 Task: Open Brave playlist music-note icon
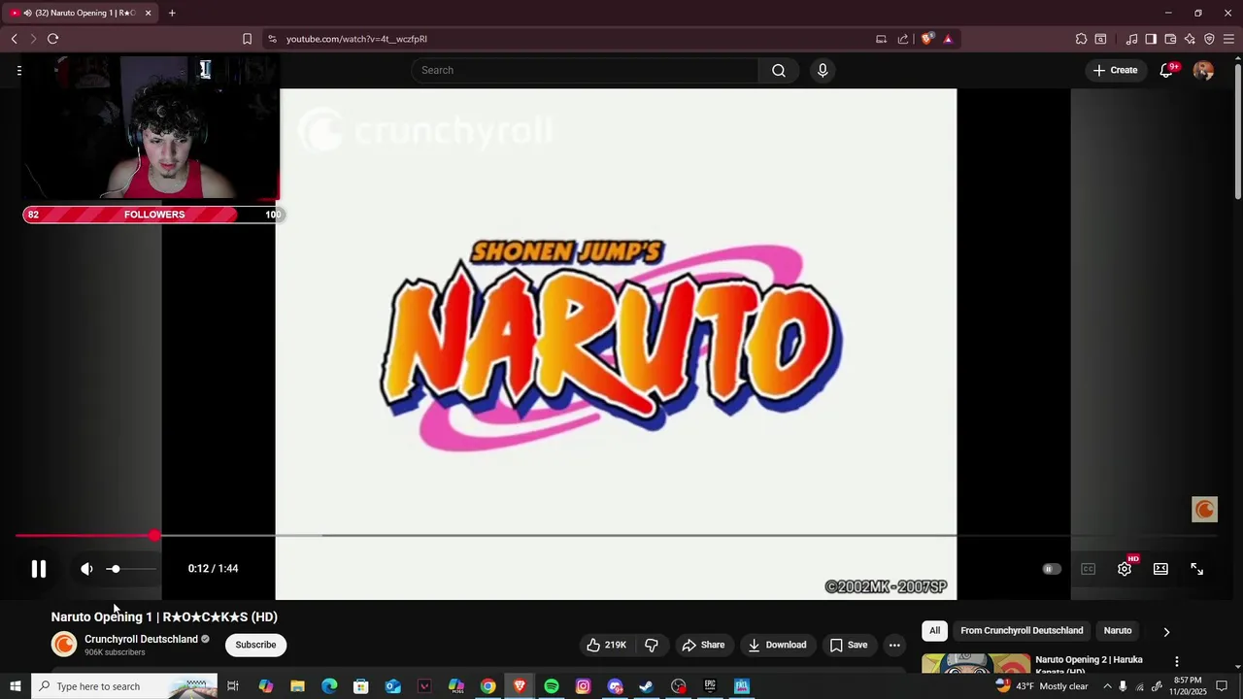1131,39
